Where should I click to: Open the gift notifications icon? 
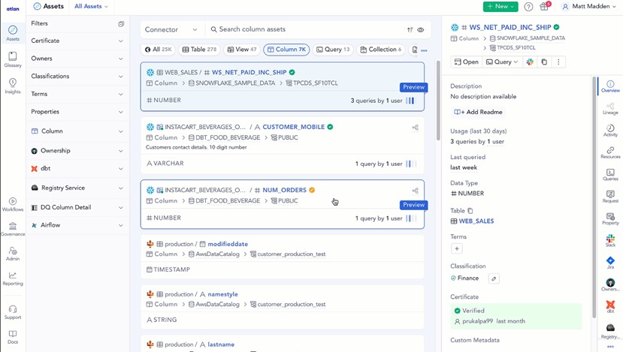(x=544, y=6)
